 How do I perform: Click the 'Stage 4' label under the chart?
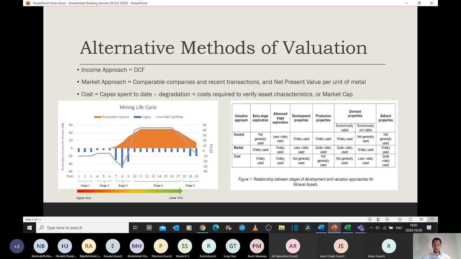(x=158, y=186)
